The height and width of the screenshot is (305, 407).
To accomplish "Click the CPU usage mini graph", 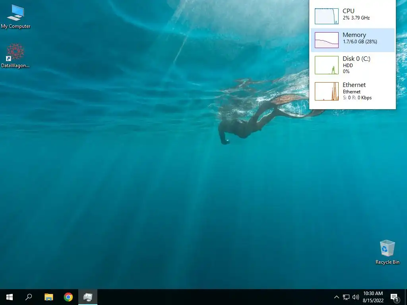I will pos(327,16).
